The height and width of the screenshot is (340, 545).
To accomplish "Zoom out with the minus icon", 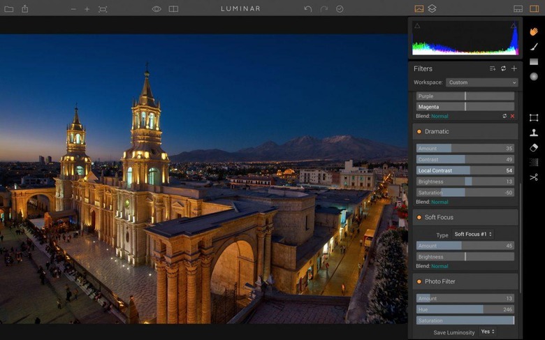I will pyautogui.click(x=73, y=9).
